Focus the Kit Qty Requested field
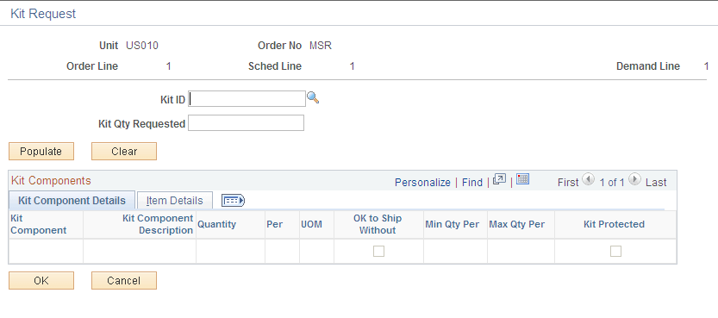The image size is (718, 318). coord(247,122)
